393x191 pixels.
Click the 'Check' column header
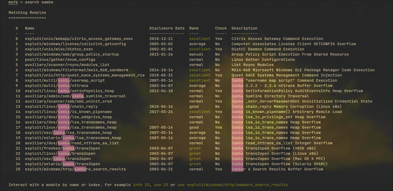(221, 28)
